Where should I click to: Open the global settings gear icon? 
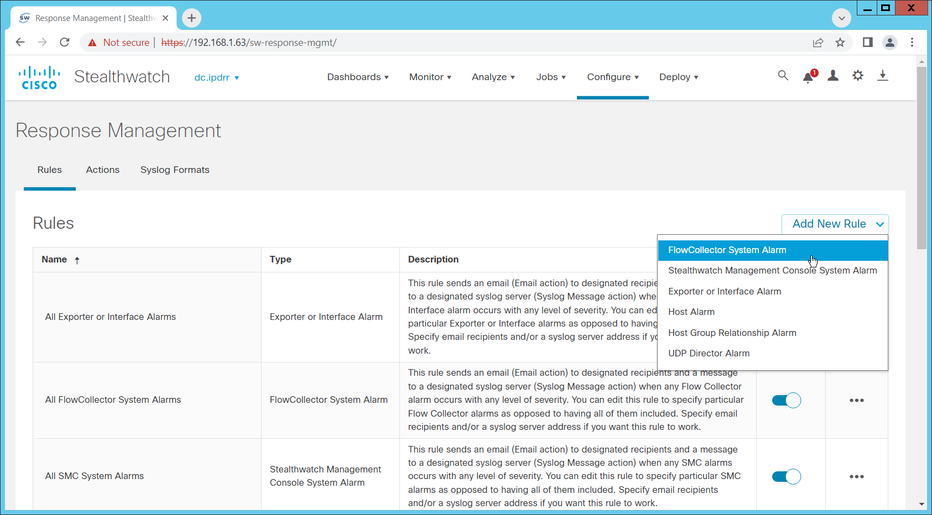click(858, 76)
